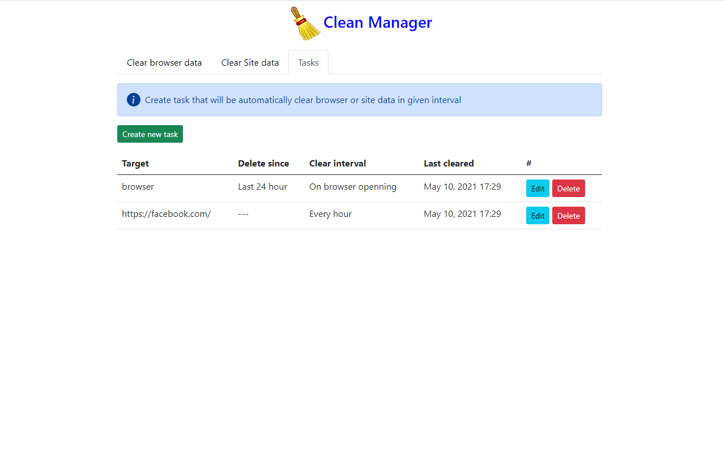Edit the browser cleaning task

[537, 188]
